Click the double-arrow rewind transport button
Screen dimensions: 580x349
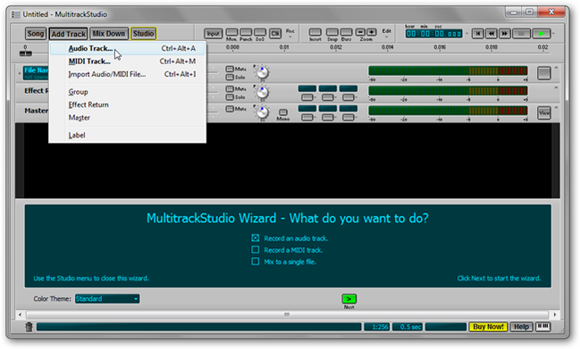click(492, 34)
